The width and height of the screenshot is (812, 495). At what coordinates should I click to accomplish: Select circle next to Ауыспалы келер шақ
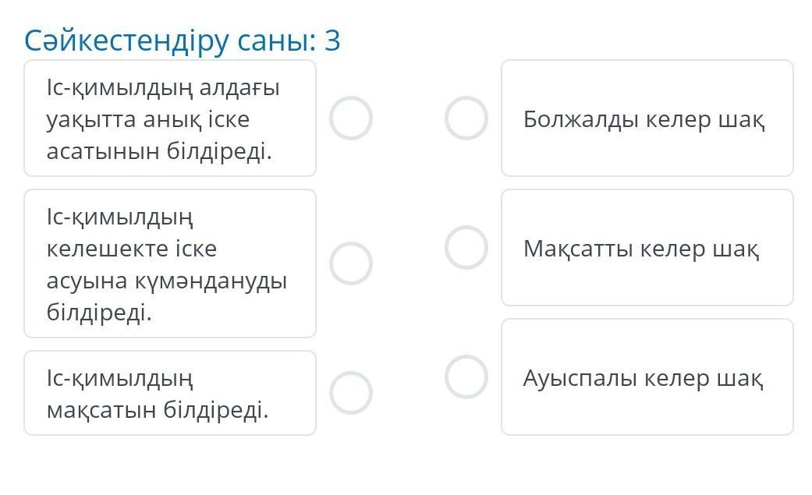[x=466, y=377]
